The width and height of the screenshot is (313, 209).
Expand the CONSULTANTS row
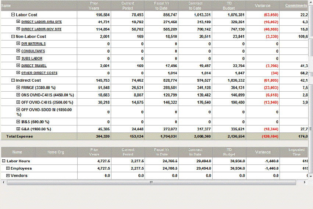[x=18, y=51]
